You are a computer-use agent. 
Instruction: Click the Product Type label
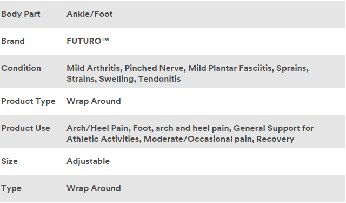pos(29,101)
